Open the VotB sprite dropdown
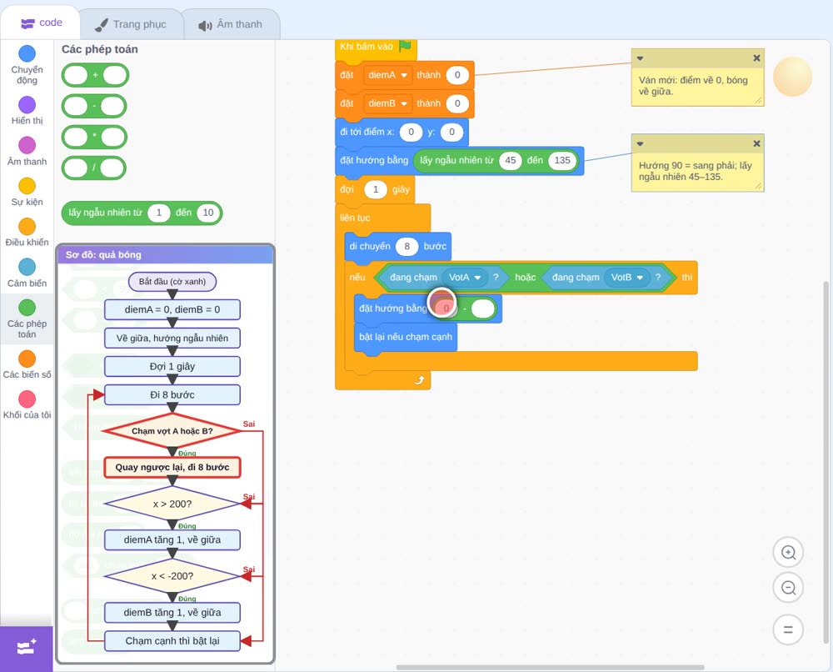The height and width of the screenshot is (672, 833). coord(627,278)
